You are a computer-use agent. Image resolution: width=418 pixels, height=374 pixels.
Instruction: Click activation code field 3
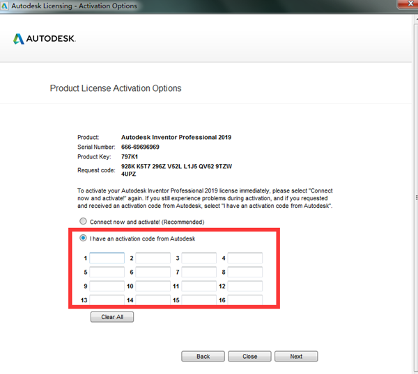pyautogui.click(x=199, y=258)
